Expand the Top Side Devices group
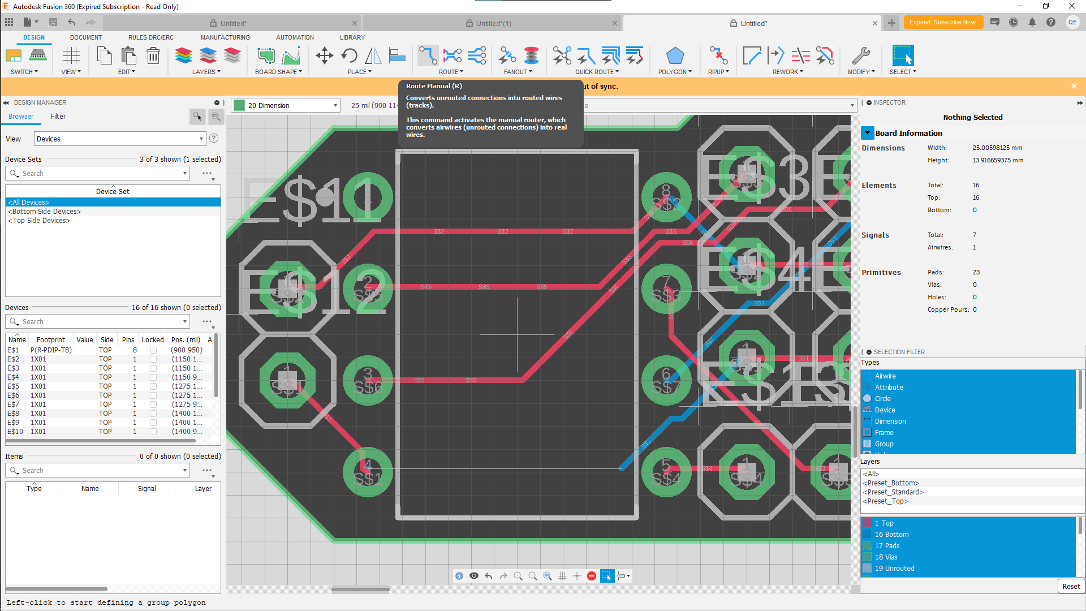1086x611 pixels. coord(40,220)
